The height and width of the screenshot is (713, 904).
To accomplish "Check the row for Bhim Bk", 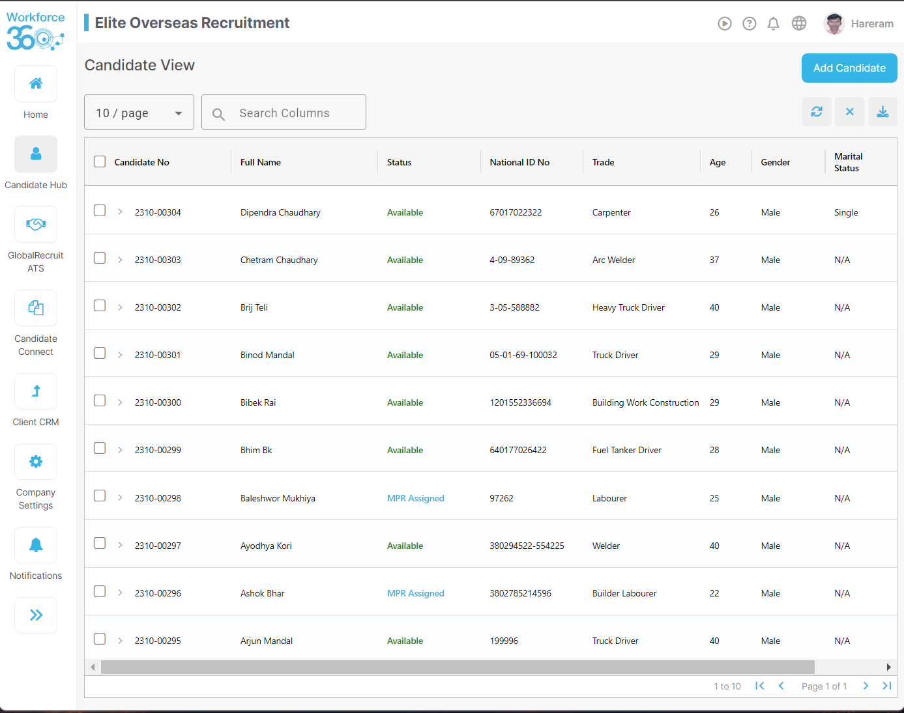I will pyautogui.click(x=100, y=448).
